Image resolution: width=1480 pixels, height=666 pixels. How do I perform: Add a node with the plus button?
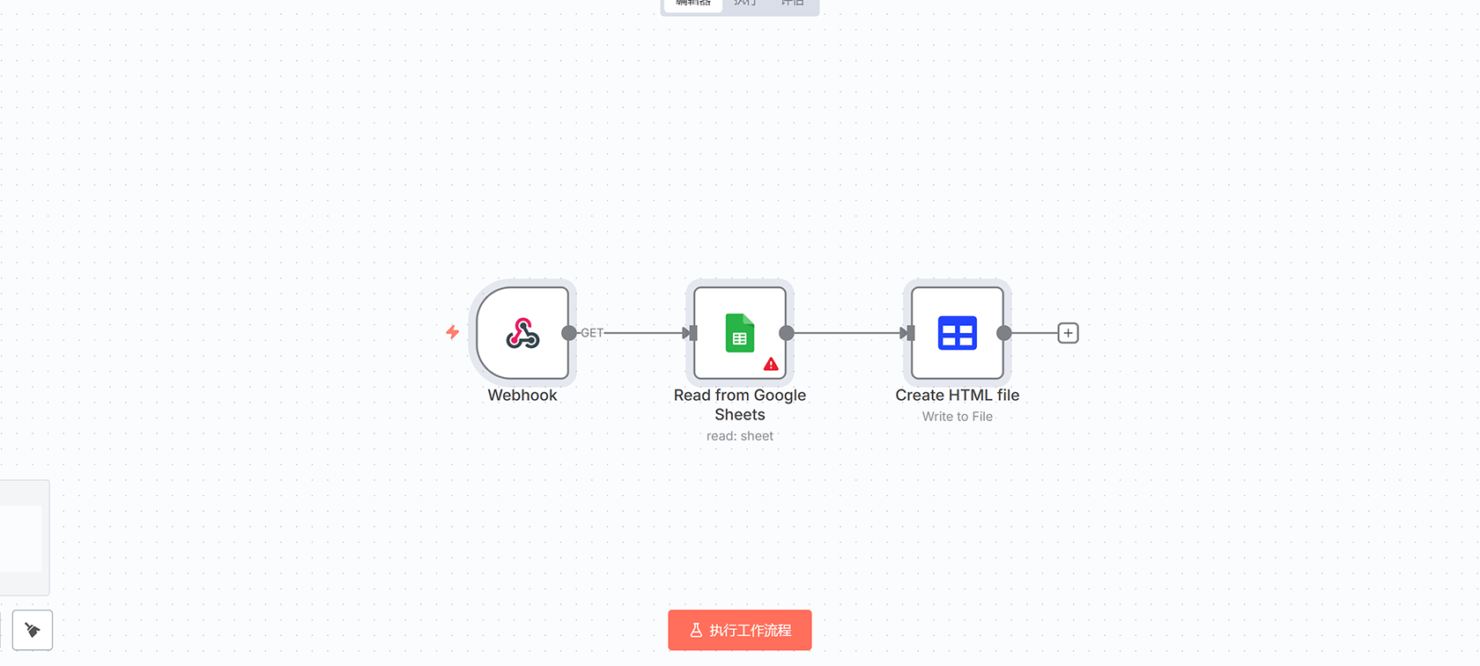click(1068, 333)
